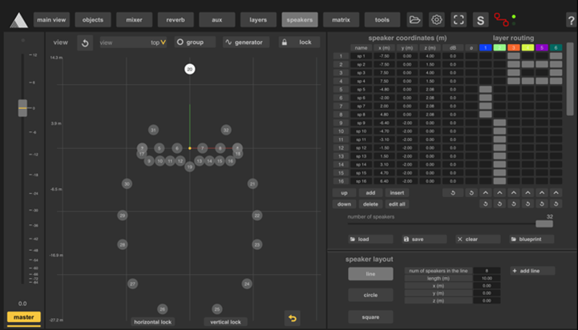Open the reverb tab
The image size is (578, 330).
[175, 19]
